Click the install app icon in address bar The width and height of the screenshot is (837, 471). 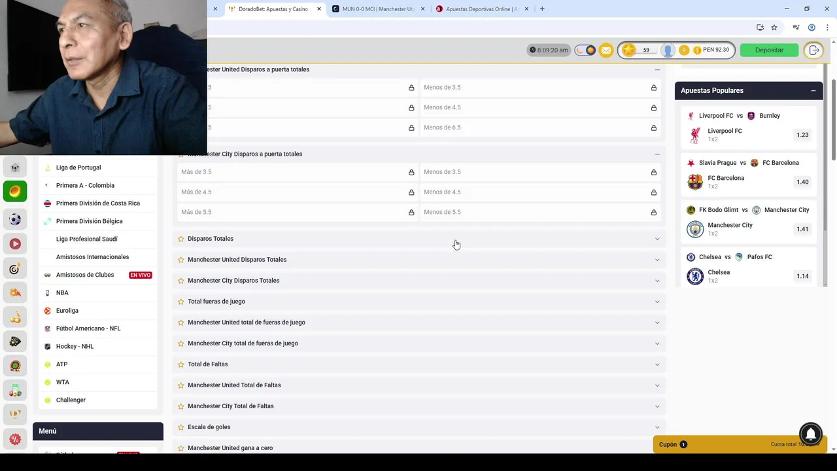[x=760, y=27]
